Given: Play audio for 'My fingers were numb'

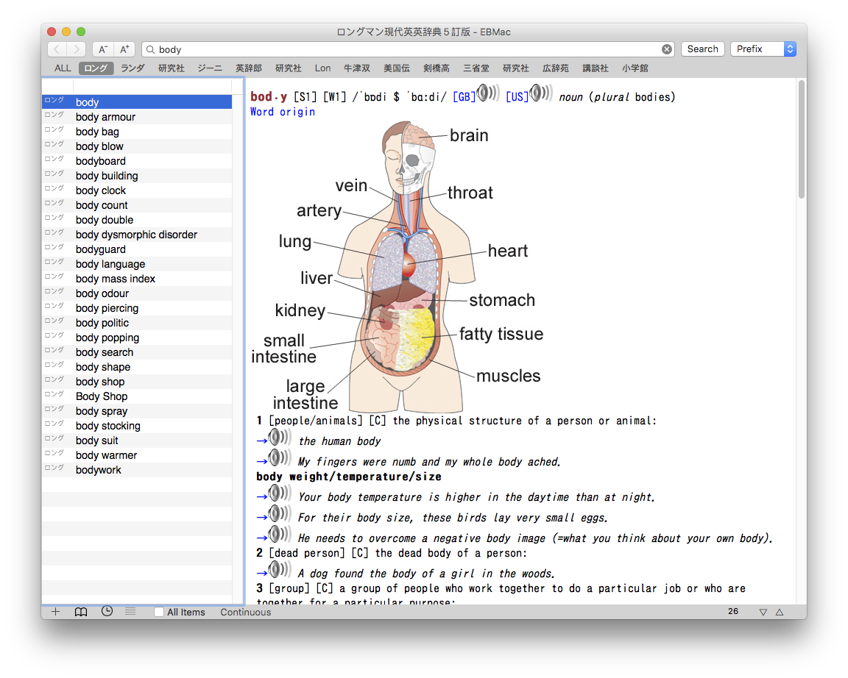Looking at the screenshot, I should [280, 458].
